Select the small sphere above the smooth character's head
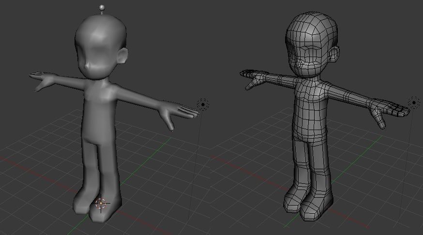 click(x=102, y=7)
